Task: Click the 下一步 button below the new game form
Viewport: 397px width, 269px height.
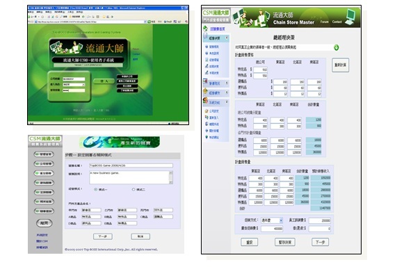Action: tap(103, 236)
